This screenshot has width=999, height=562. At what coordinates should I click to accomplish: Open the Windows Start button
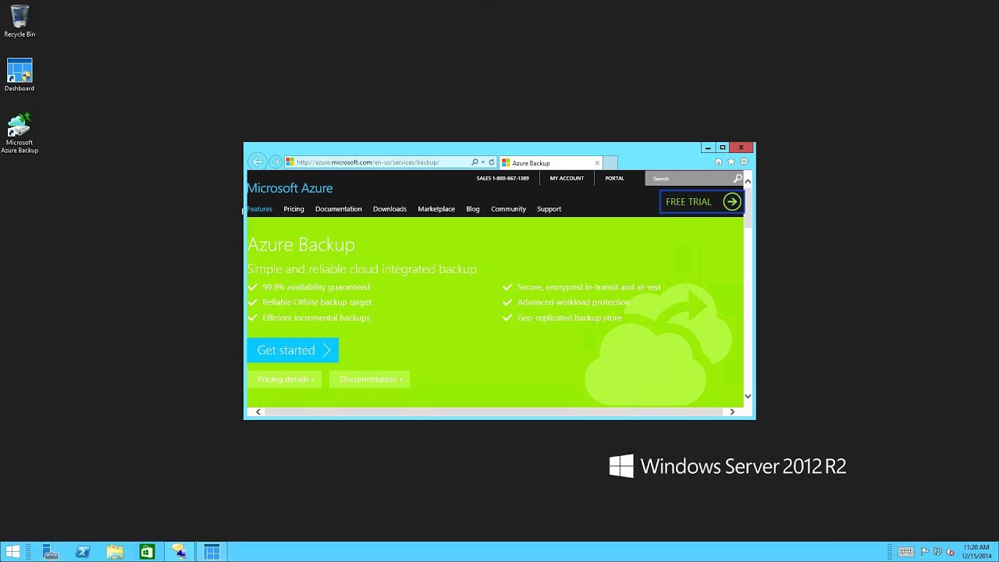point(13,552)
